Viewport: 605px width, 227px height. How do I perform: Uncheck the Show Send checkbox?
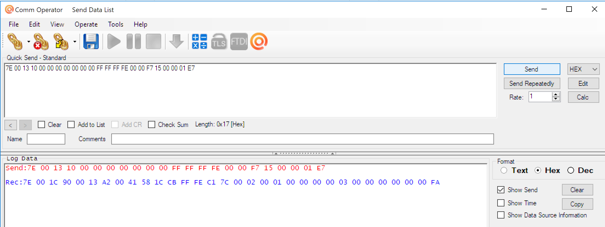[501, 190]
